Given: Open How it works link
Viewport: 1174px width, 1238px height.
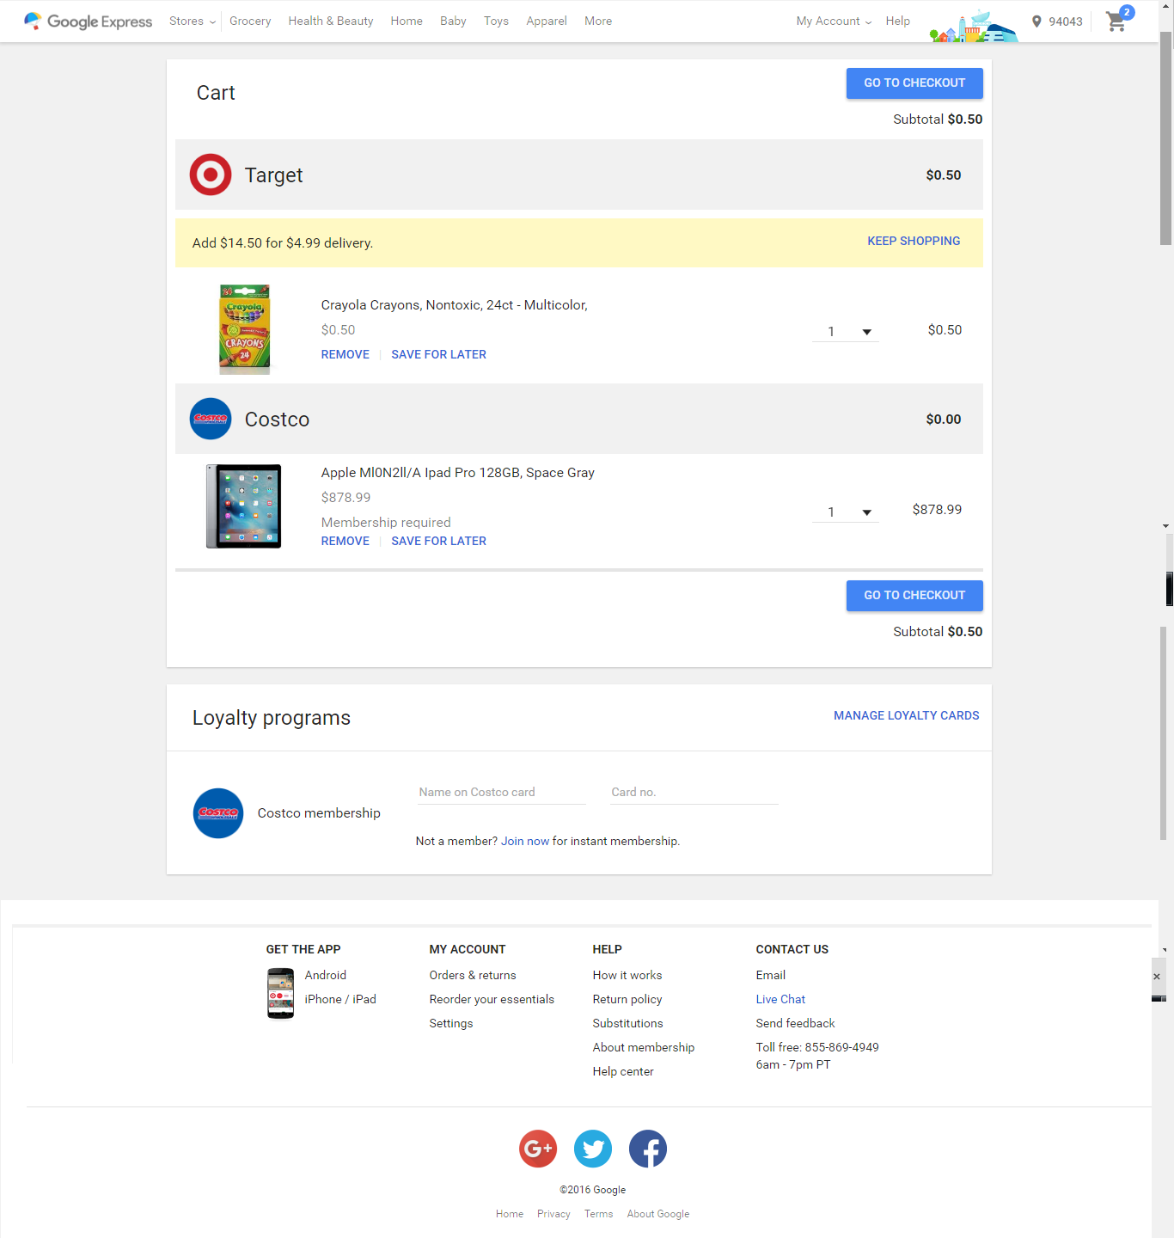Looking at the screenshot, I should [627, 975].
